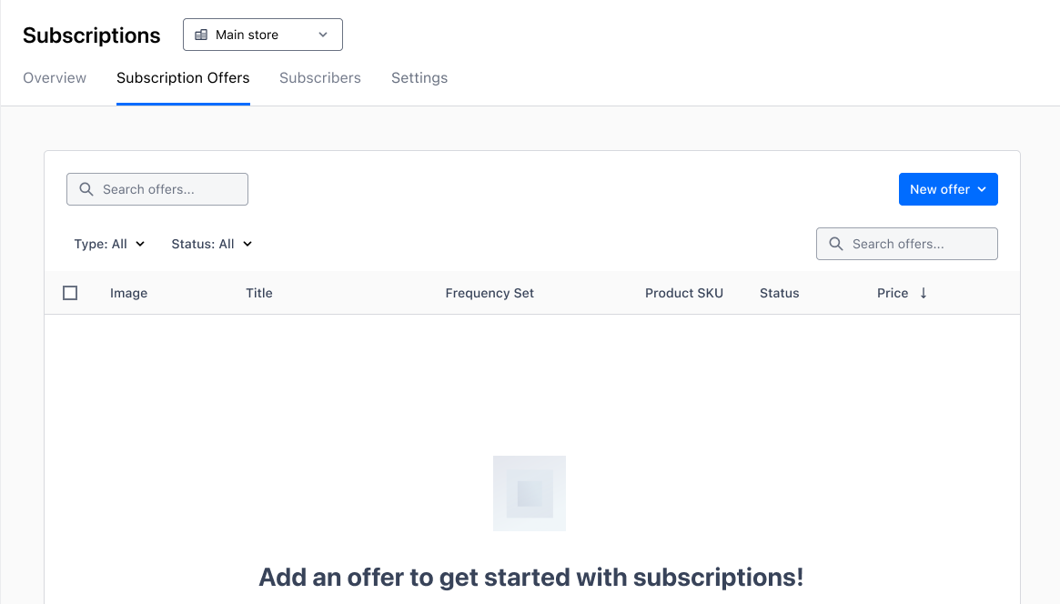The height and width of the screenshot is (604, 1060).
Task: Focus the right Search offers field
Action: tap(907, 244)
